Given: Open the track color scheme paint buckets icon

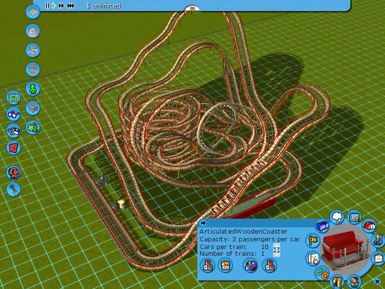Looking at the screenshot, I should coord(207,265).
